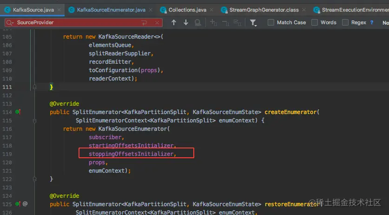Click startingOffsetsInitializer on line 118
Screen dimensions: 389x215
pyautogui.click(x=131, y=145)
